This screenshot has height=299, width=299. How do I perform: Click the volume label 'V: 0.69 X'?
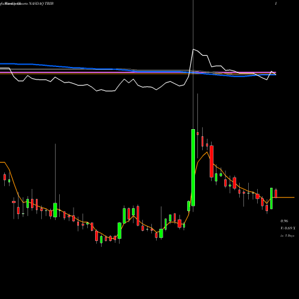click(x=288, y=228)
